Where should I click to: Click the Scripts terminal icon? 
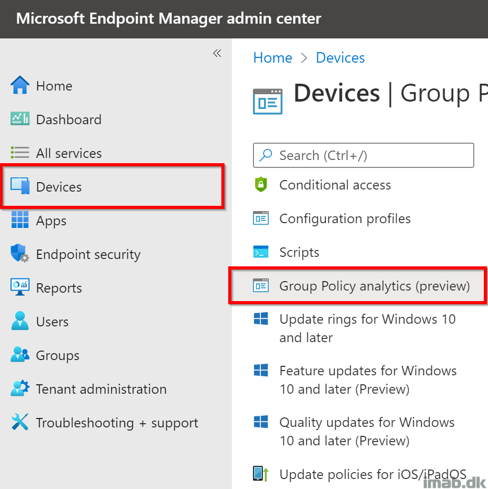point(261,252)
